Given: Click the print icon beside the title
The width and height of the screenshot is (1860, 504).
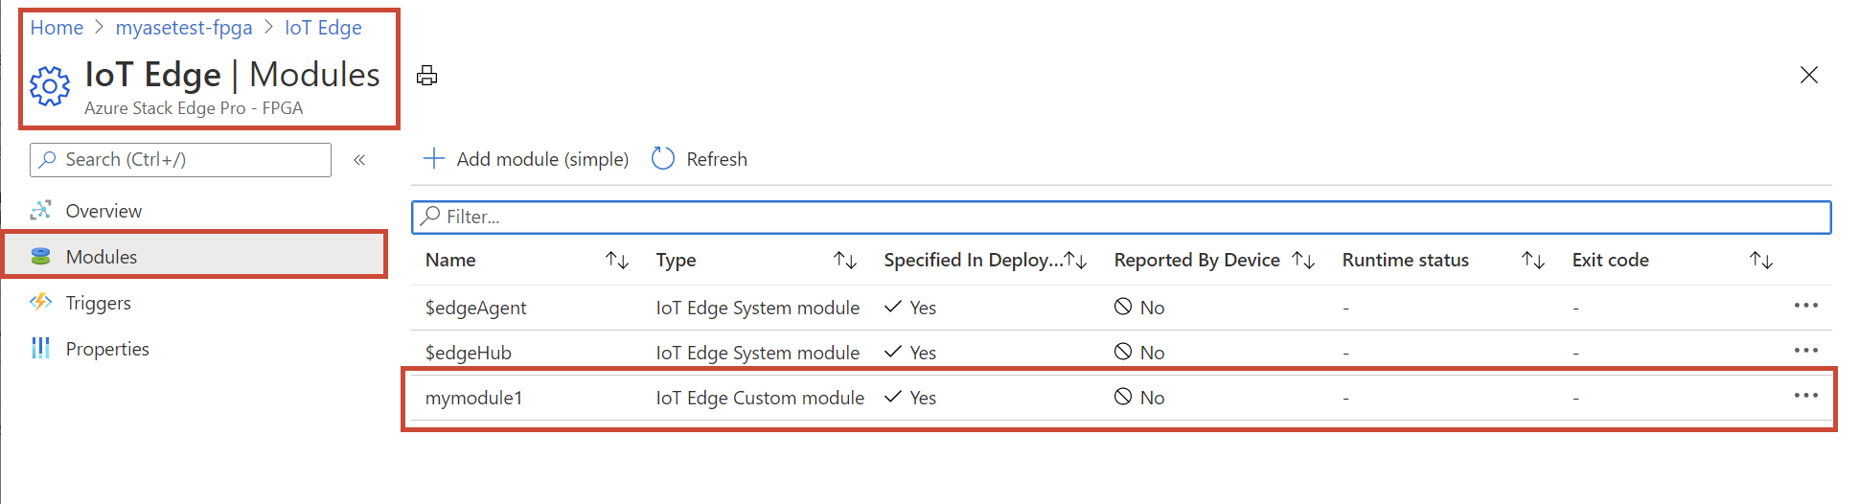Looking at the screenshot, I should click(x=427, y=76).
